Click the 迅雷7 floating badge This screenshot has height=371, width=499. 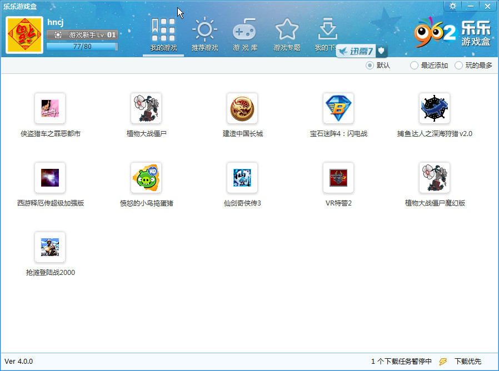[357, 51]
